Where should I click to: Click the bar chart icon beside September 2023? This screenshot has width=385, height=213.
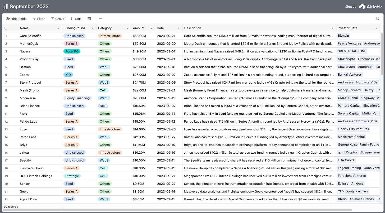tap(5, 7)
